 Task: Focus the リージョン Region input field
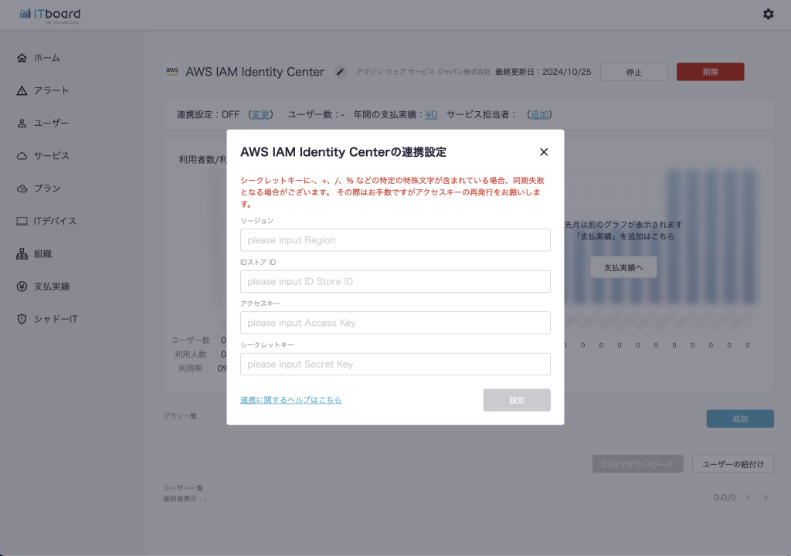(x=395, y=240)
